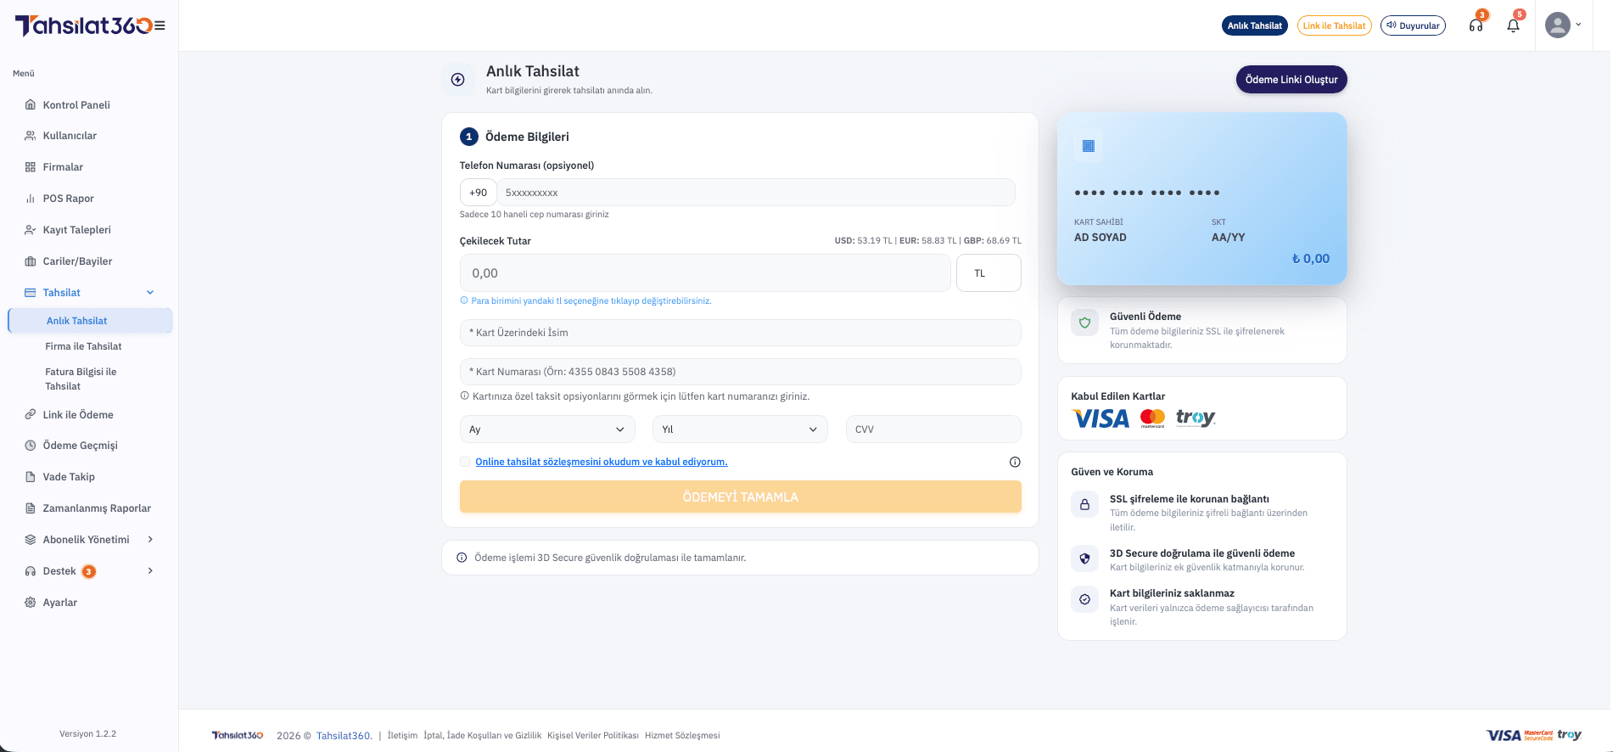Viewport: 1613px width, 752px height.
Task: Click the Link ile Tahsilat header button
Action: pyautogui.click(x=1334, y=25)
